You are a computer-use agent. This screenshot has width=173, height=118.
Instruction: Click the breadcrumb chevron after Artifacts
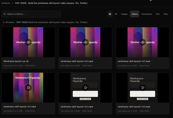coord(12,3)
